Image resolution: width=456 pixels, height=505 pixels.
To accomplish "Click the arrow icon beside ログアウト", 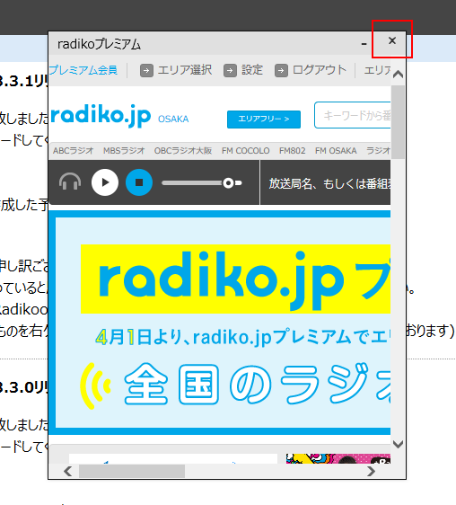I will click(281, 70).
